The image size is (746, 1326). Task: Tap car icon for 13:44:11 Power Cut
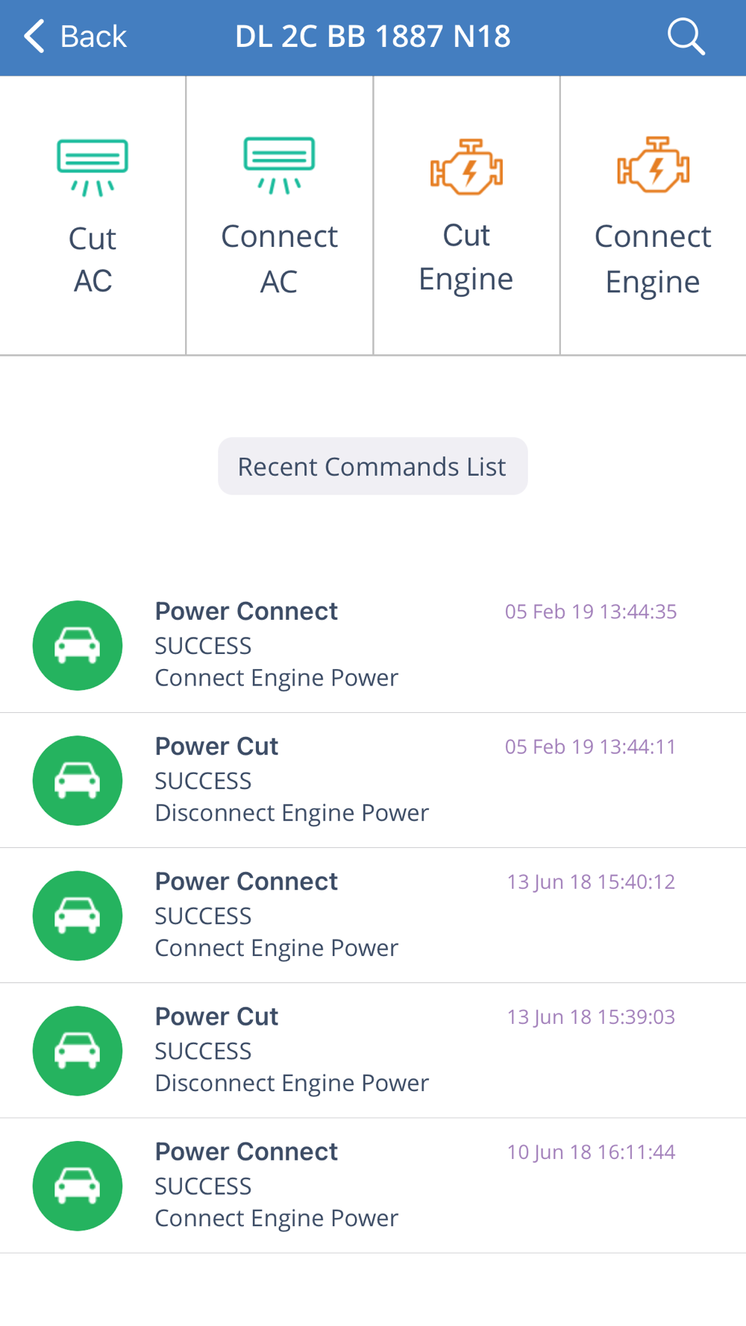(x=78, y=780)
